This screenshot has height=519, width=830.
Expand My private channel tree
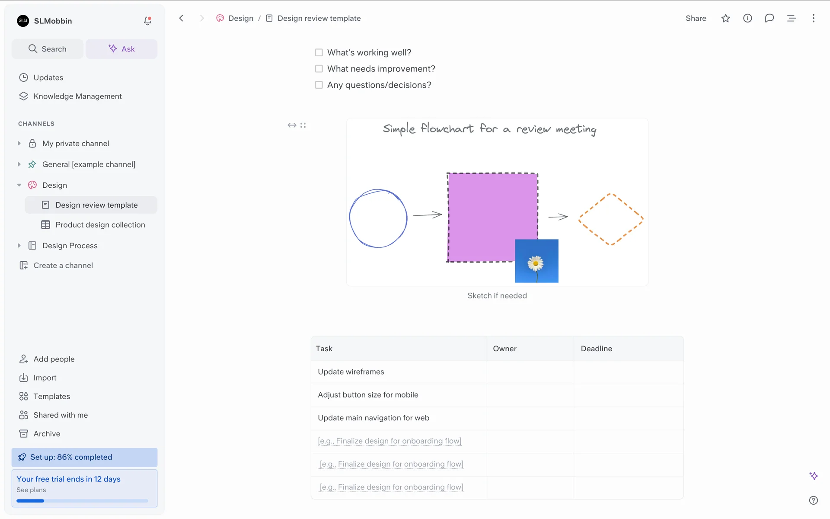click(x=19, y=143)
